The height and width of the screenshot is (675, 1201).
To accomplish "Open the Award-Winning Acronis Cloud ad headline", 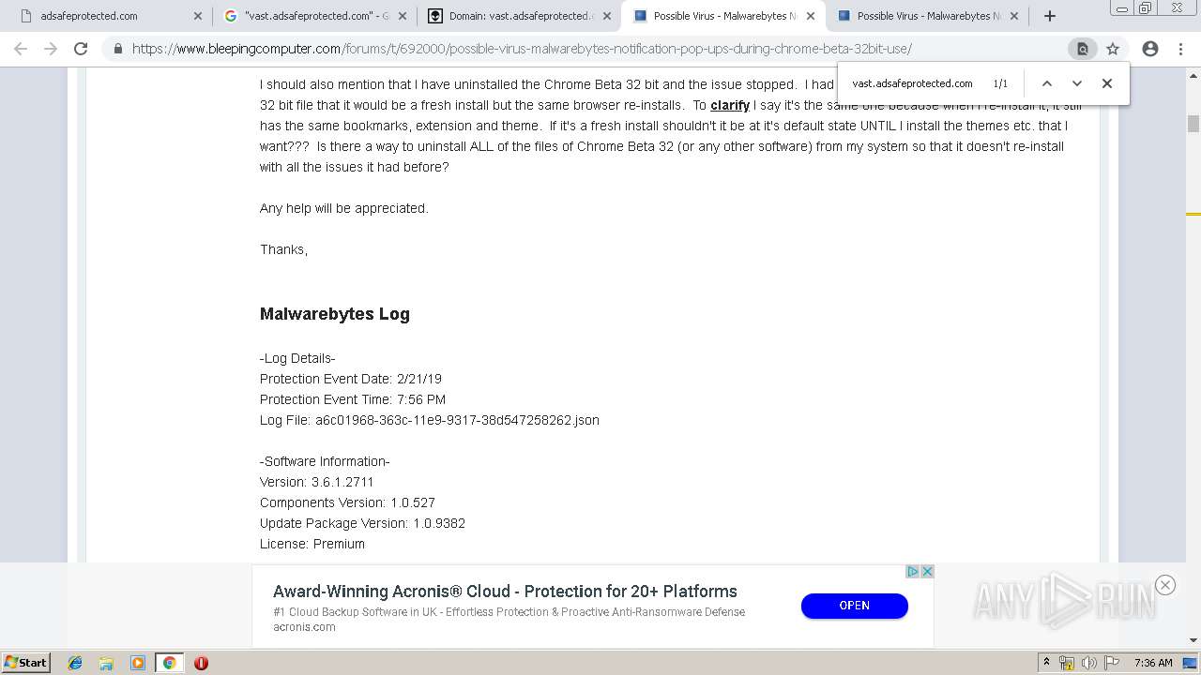I will (505, 592).
